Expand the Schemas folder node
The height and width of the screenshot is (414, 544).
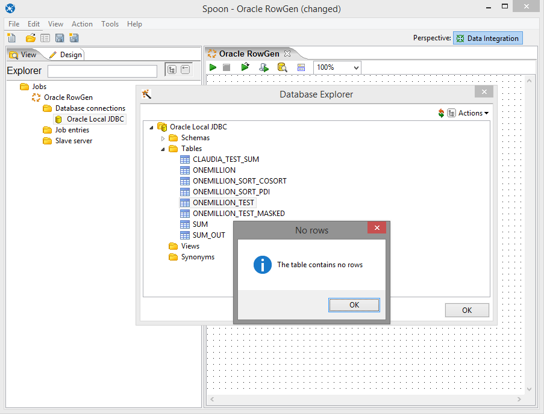click(163, 138)
